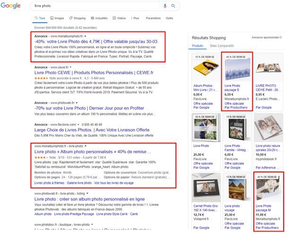Select the Tous tab
This screenshot has height=233, width=286.
pos(40,18)
